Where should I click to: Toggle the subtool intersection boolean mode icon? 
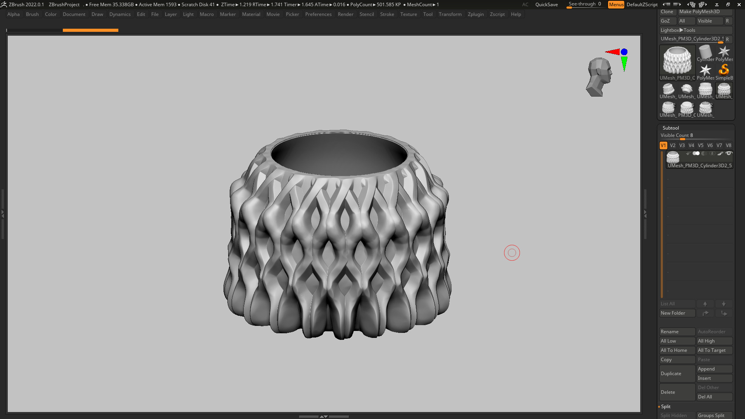click(712, 154)
